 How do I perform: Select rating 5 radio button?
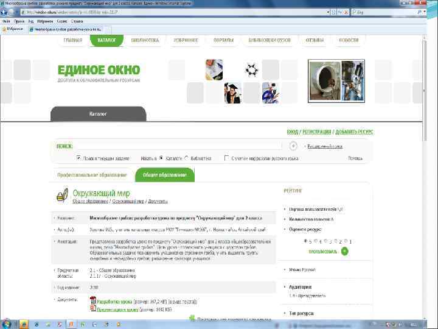pos(305,241)
